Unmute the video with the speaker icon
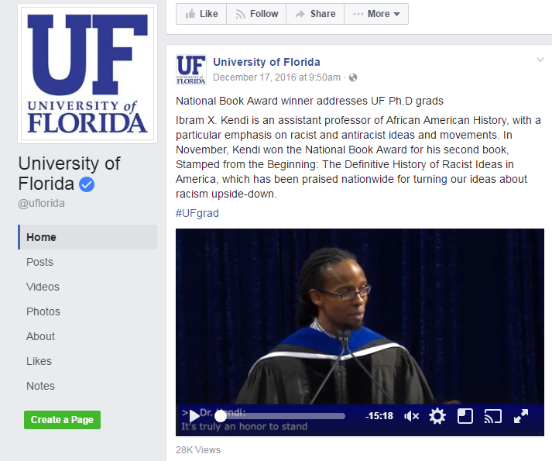552x461 pixels. (412, 416)
